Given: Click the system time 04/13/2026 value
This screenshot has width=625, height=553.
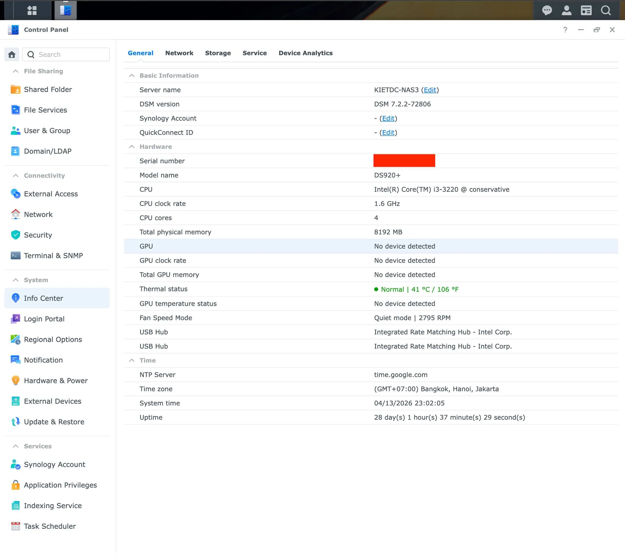Looking at the screenshot, I should point(410,403).
